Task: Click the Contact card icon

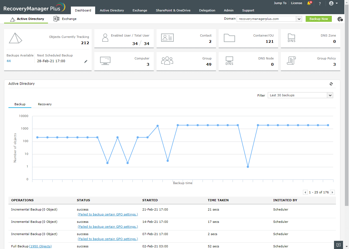Action: 167,38
